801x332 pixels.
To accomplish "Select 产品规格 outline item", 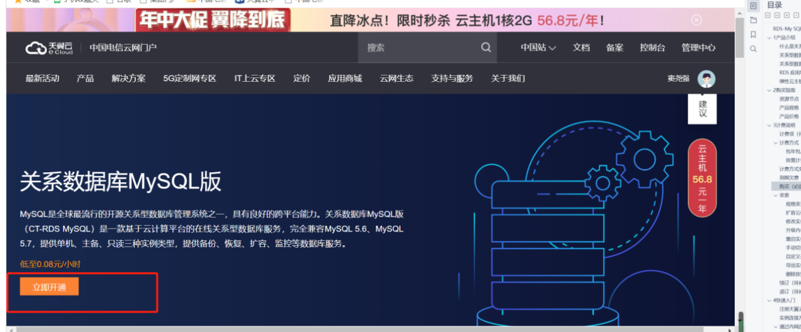I will click(x=789, y=107).
